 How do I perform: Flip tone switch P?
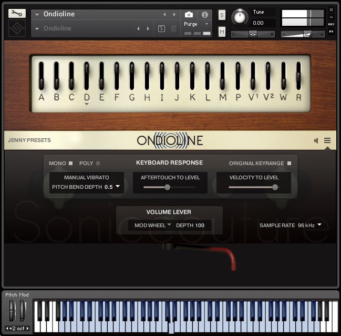(x=237, y=76)
